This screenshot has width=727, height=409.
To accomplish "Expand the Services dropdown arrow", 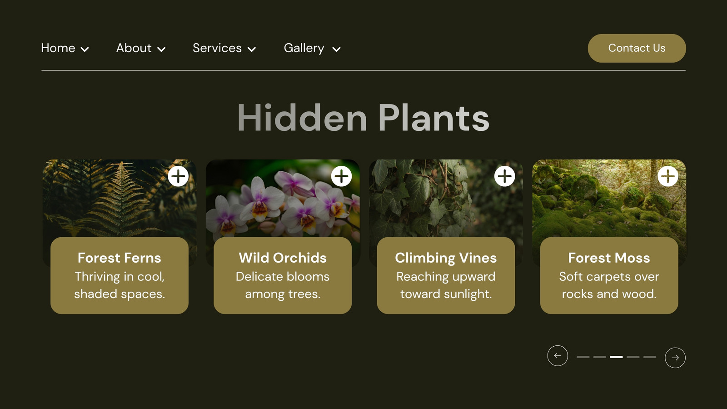I will (x=252, y=49).
